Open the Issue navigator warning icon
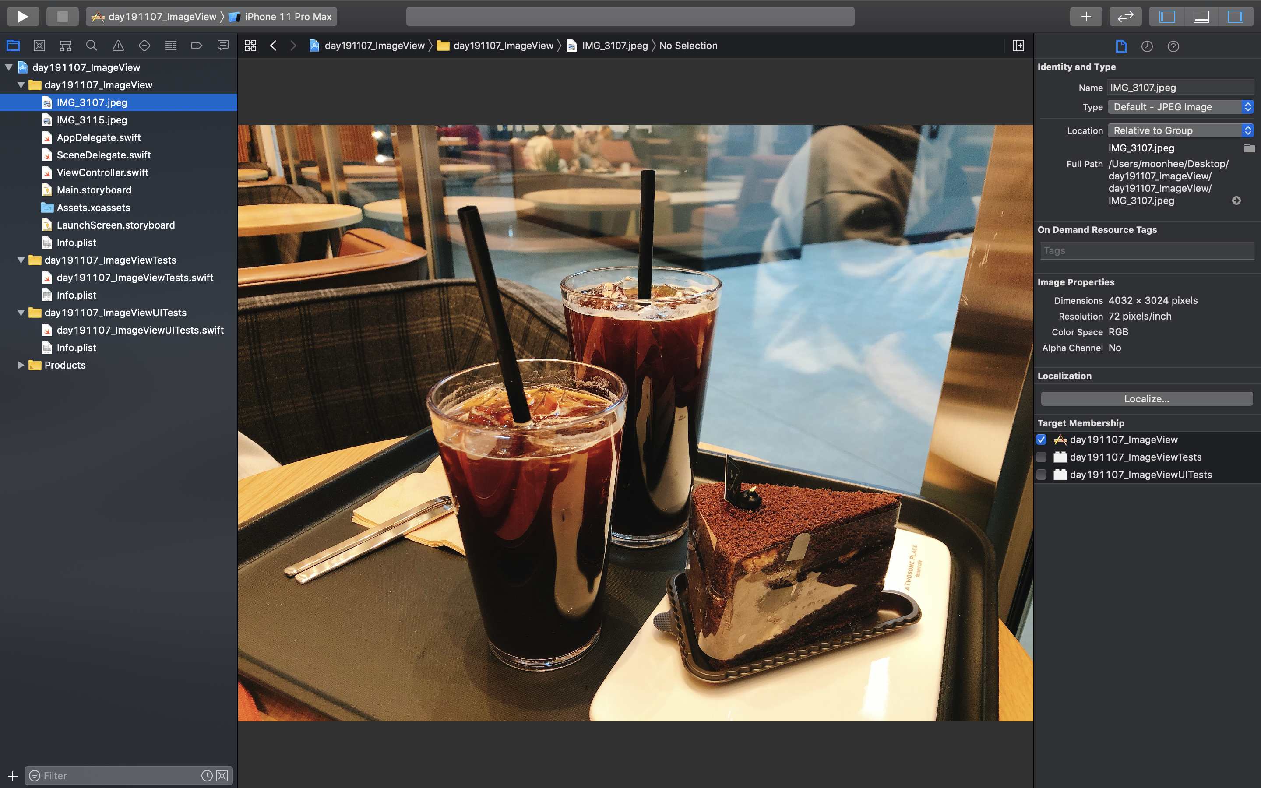Screen dimensions: 1261x788 pyautogui.click(x=118, y=46)
